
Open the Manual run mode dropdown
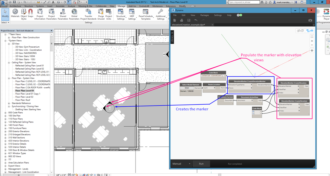pos(181,163)
